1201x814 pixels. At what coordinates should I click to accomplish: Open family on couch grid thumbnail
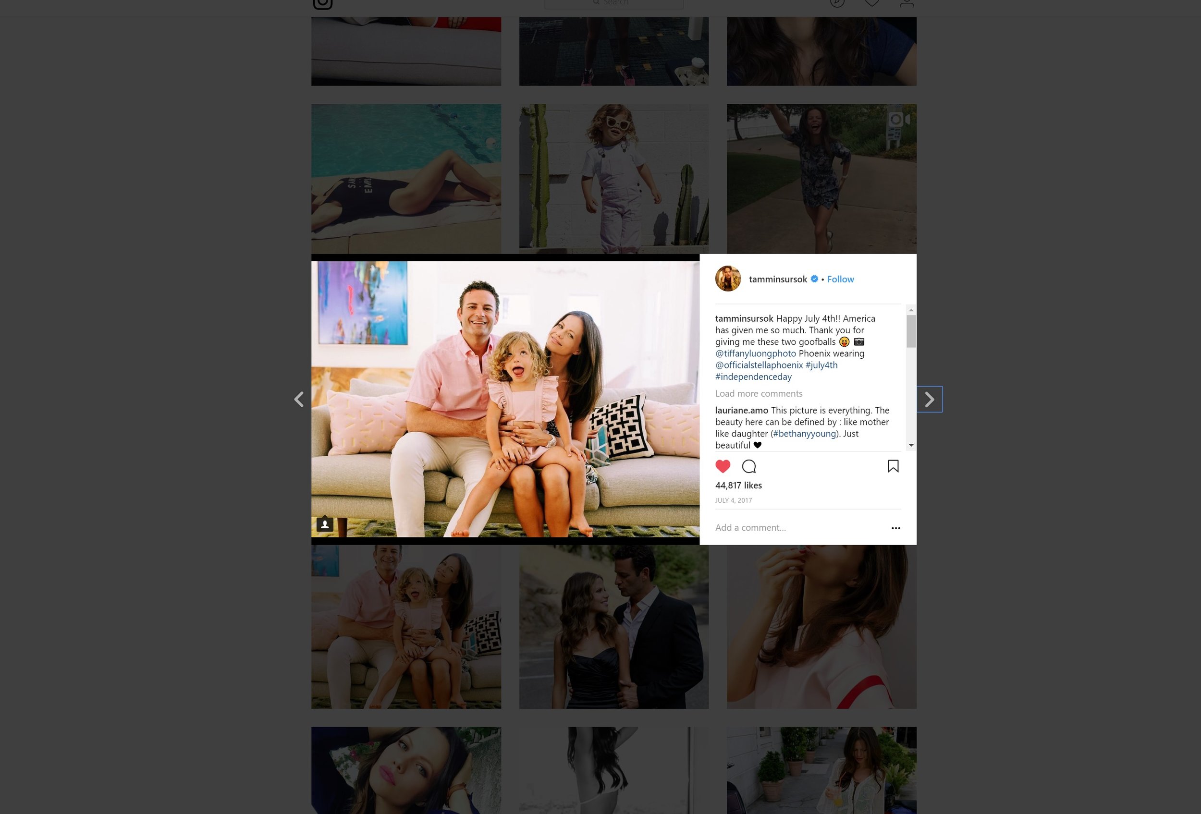tap(405, 627)
